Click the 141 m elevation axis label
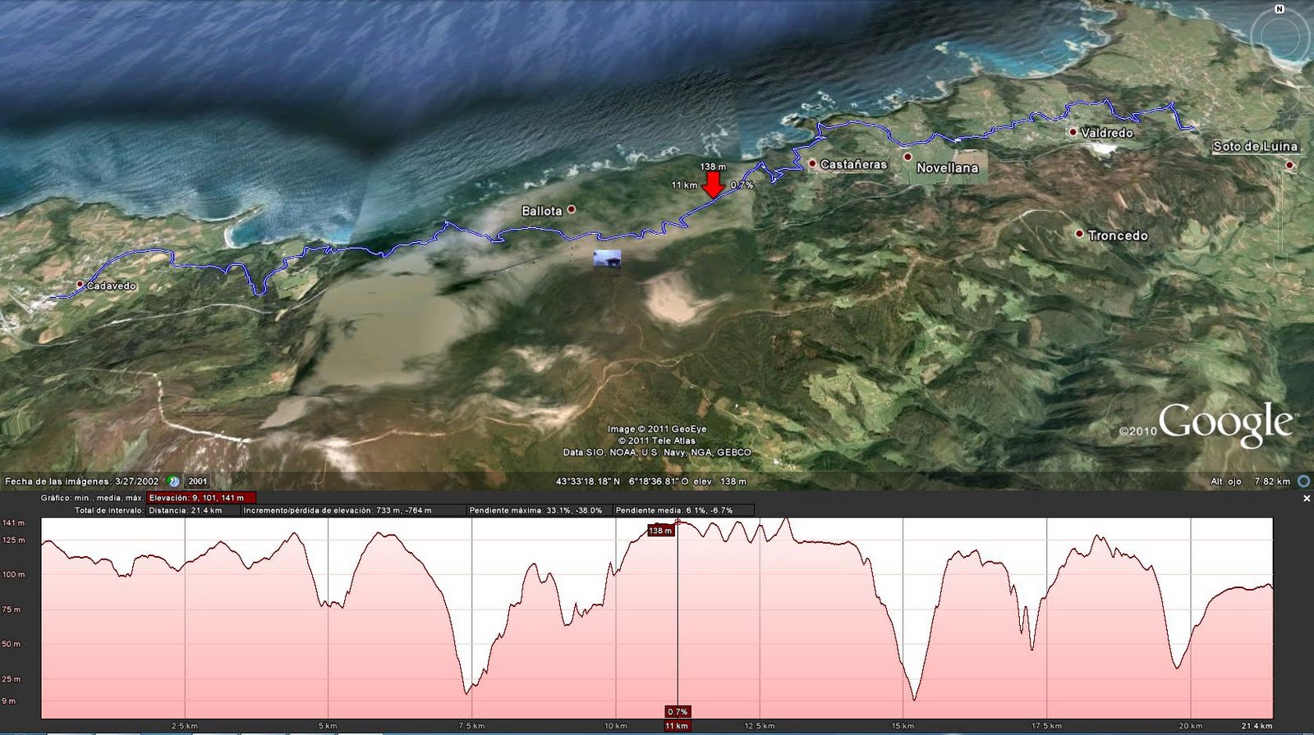Screen dimensions: 1314x735 [x=14, y=523]
